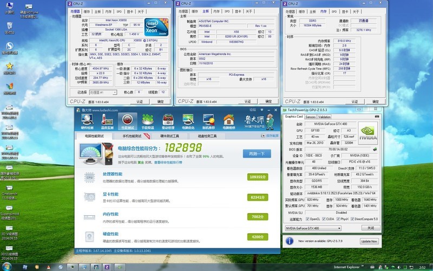Click the purple CPU-Z taskbar button
433x271 pixels.
pos(107,267)
